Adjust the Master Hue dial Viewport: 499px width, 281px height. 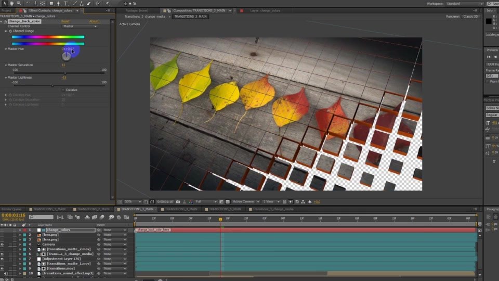[x=66, y=56]
